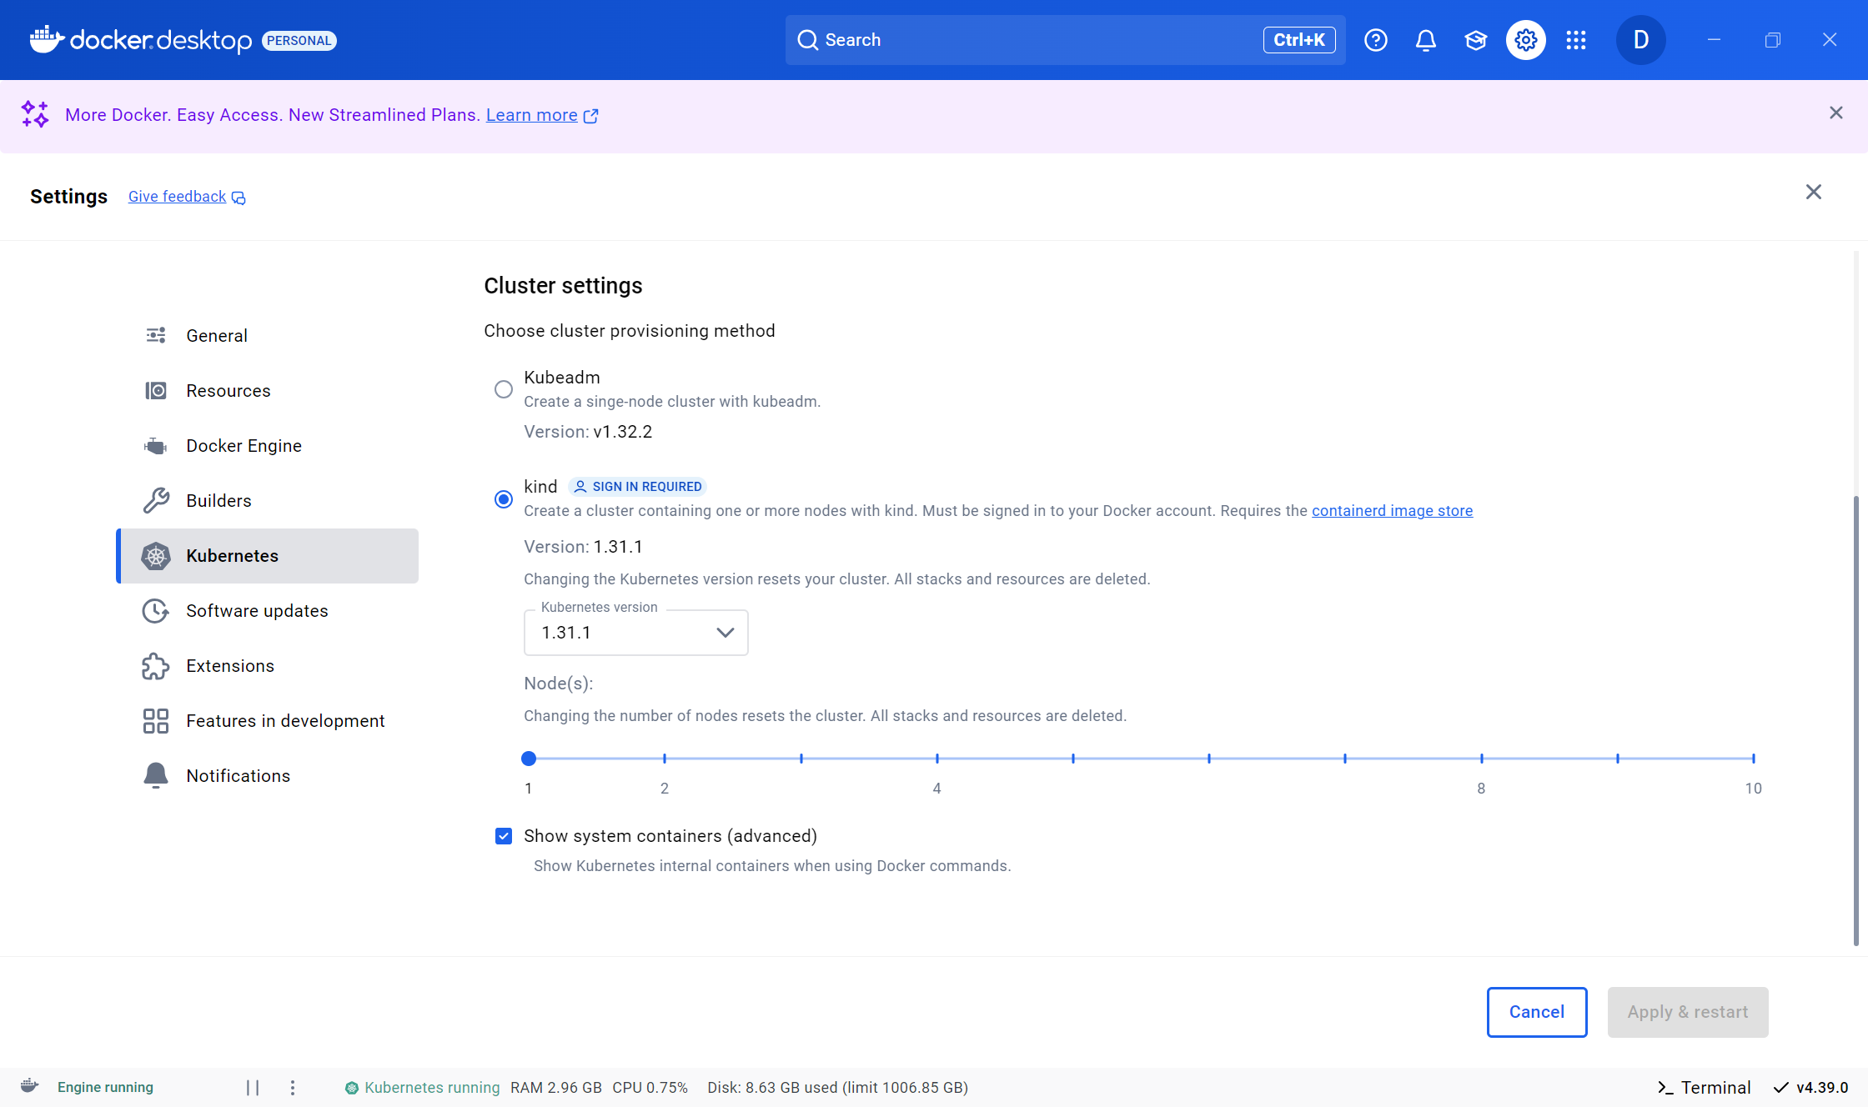Click the sparkle icon in the promo banner
Image resolution: width=1868 pixels, height=1107 pixels.
pos(35,114)
